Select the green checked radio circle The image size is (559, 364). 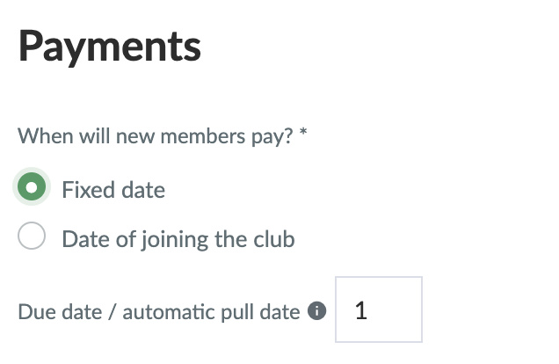32,186
